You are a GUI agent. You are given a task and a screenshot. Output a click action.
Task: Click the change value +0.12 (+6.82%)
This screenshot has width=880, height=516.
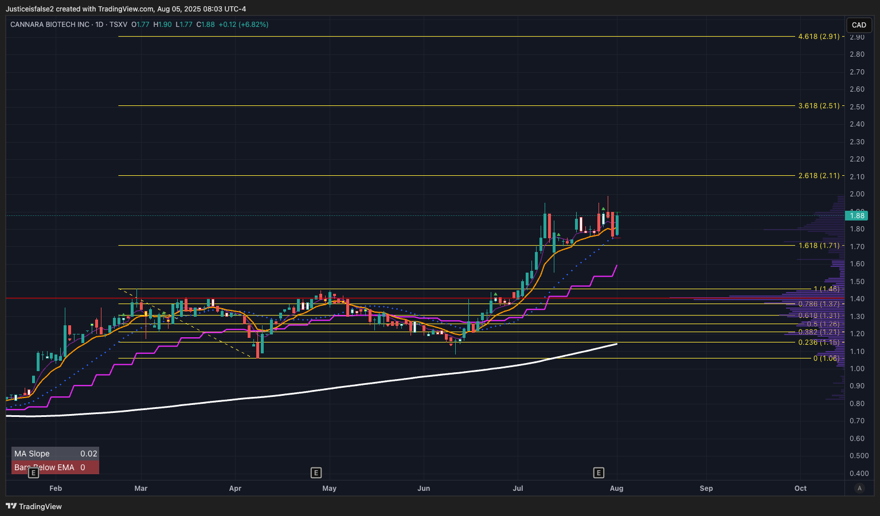[x=243, y=25]
